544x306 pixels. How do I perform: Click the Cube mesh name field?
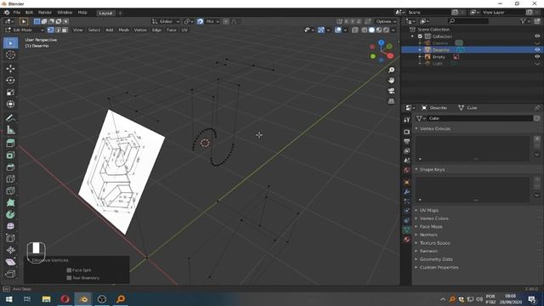[x=479, y=118]
